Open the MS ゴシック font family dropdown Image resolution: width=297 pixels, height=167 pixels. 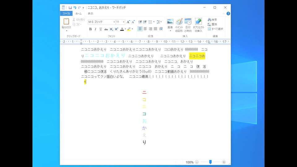[x=114, y=22]
